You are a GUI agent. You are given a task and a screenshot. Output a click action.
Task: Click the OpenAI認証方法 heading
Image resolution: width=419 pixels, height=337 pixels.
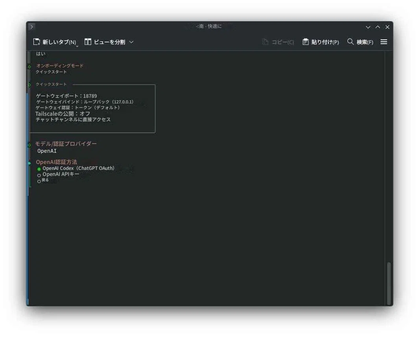[x=57, y=162]
